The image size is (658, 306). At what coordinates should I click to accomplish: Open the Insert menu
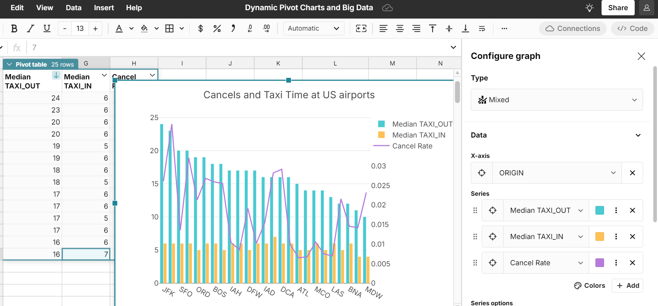[104, 8]
